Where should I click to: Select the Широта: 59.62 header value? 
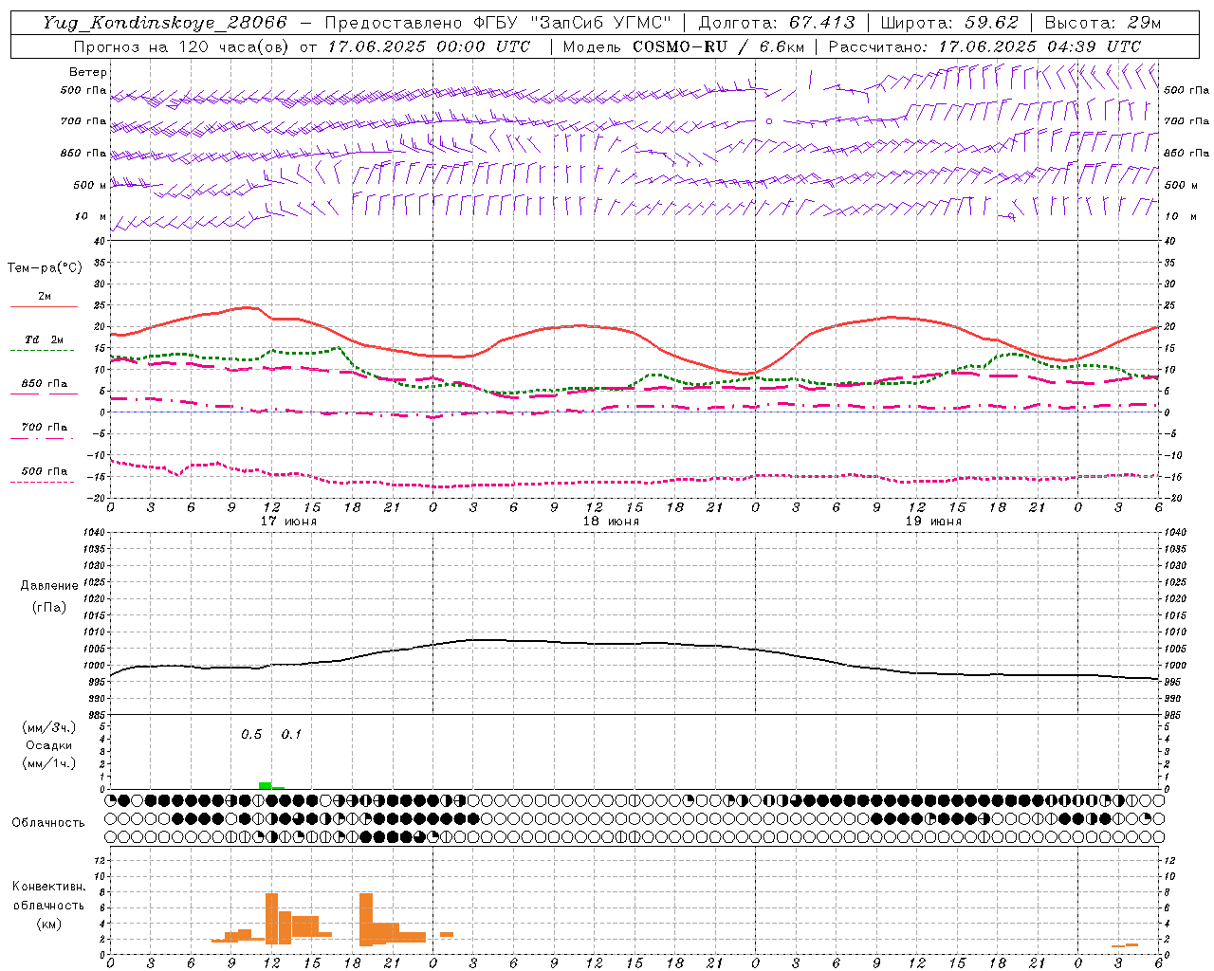pos(949,23)
